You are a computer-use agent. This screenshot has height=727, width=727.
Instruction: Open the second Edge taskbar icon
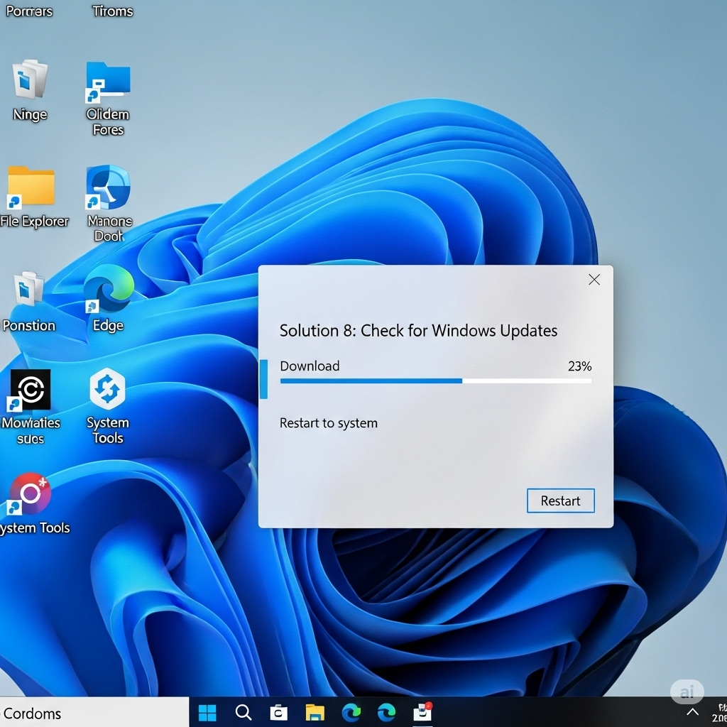point(386,712)
